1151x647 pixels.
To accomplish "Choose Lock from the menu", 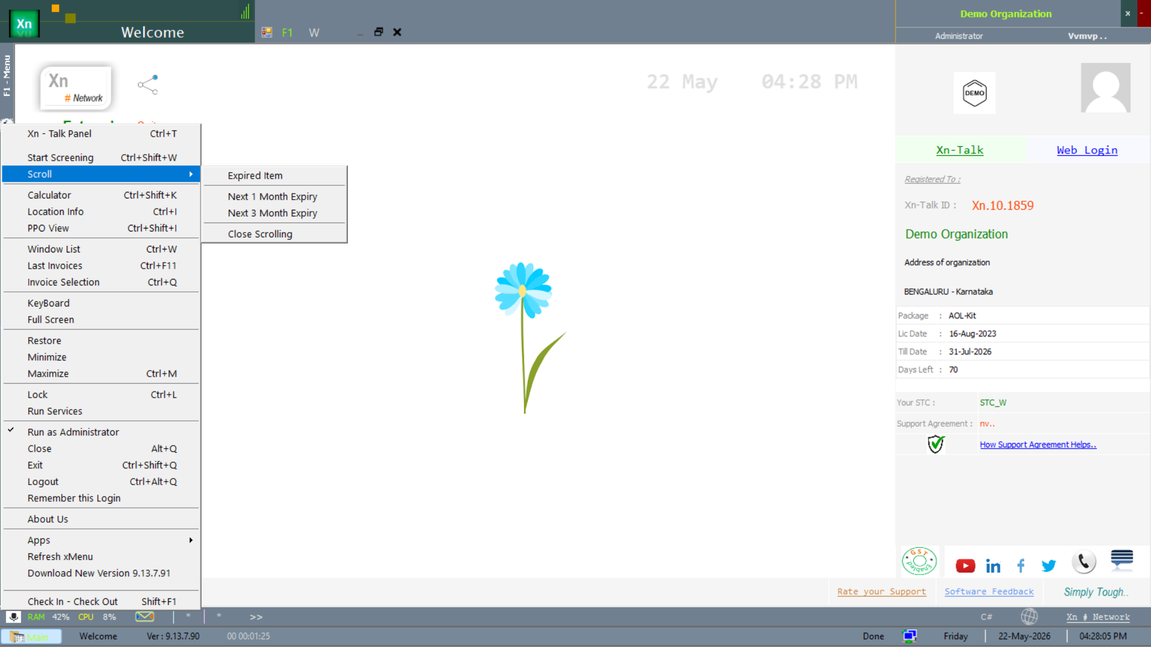I will (101, 395).
